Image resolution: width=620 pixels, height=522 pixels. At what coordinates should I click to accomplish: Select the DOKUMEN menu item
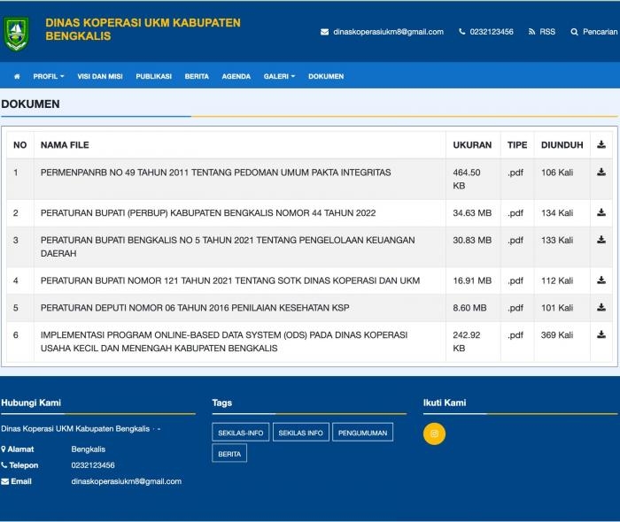tap(326, 76)
